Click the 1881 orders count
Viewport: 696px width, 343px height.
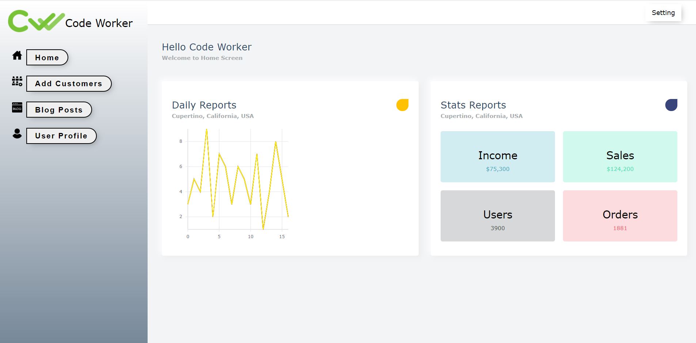620,228
